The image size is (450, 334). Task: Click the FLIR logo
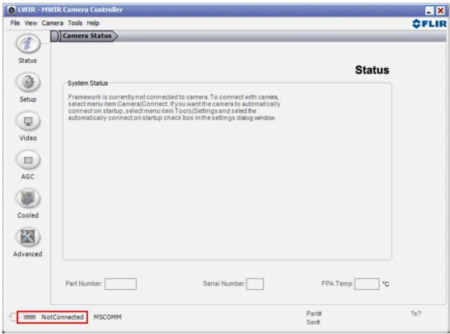point(429,24)
